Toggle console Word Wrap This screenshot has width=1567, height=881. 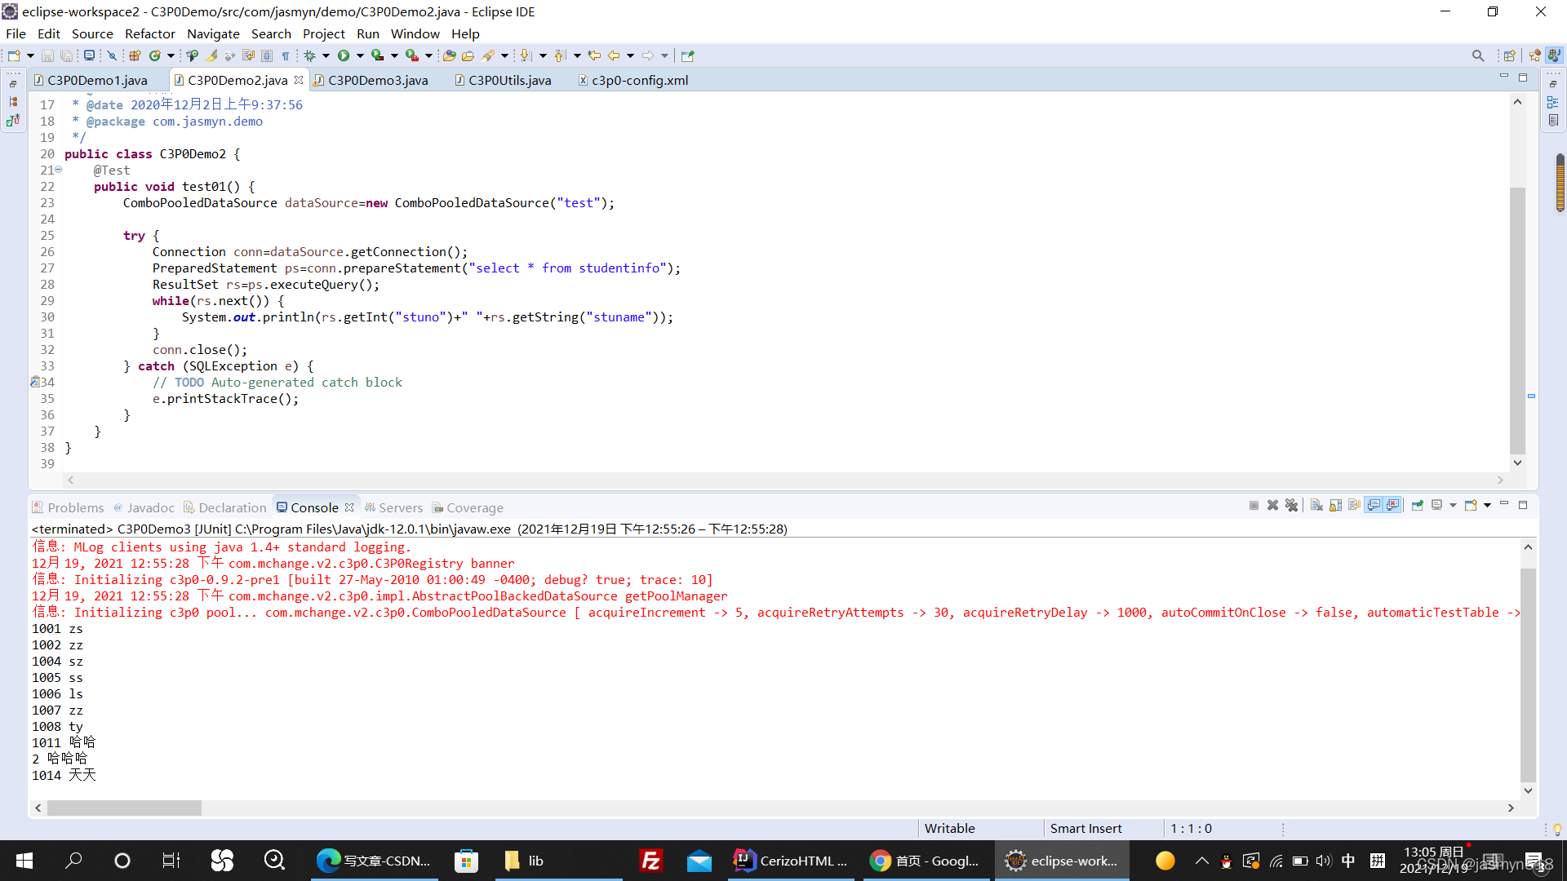click(x=1354, y=506)
